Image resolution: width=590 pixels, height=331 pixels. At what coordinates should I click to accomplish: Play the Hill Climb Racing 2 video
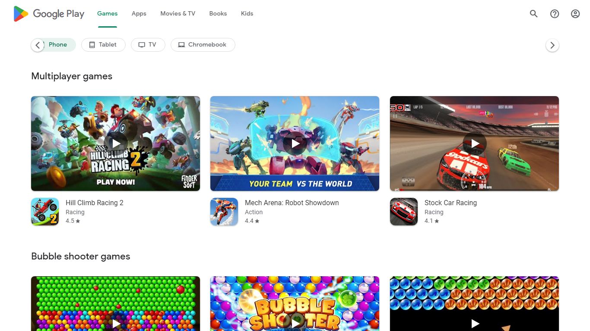coord(116,144)
